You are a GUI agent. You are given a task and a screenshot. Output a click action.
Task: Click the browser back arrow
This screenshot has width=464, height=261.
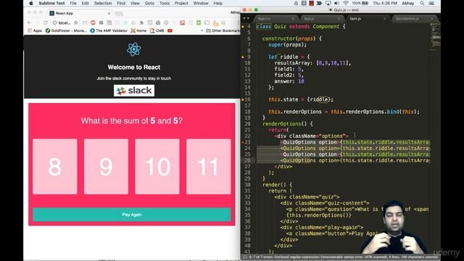pyautogui.click(x=29, y=22)
